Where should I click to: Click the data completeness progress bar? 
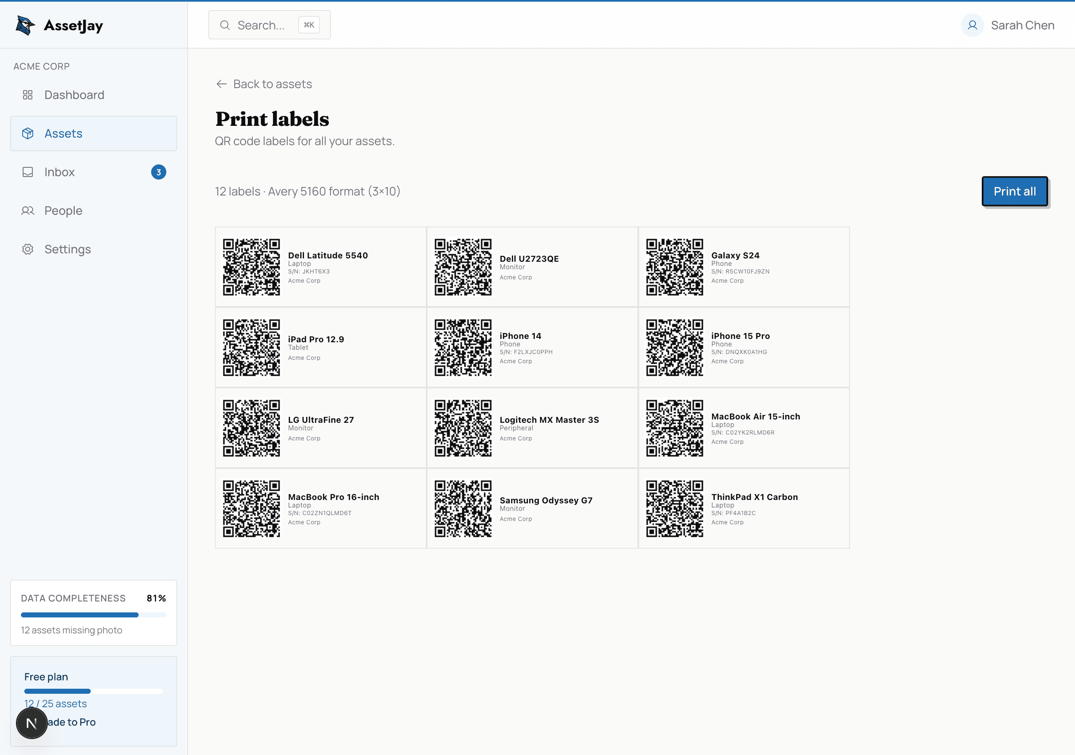tap(93, 614)
